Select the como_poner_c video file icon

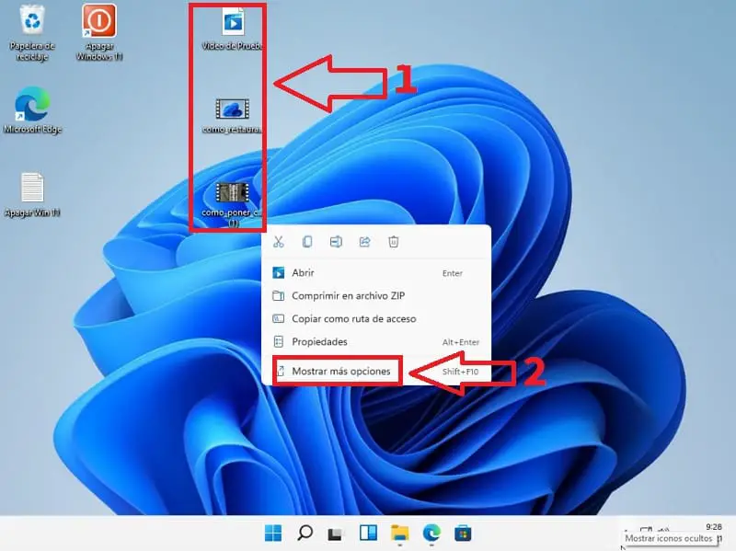point(233,204)
